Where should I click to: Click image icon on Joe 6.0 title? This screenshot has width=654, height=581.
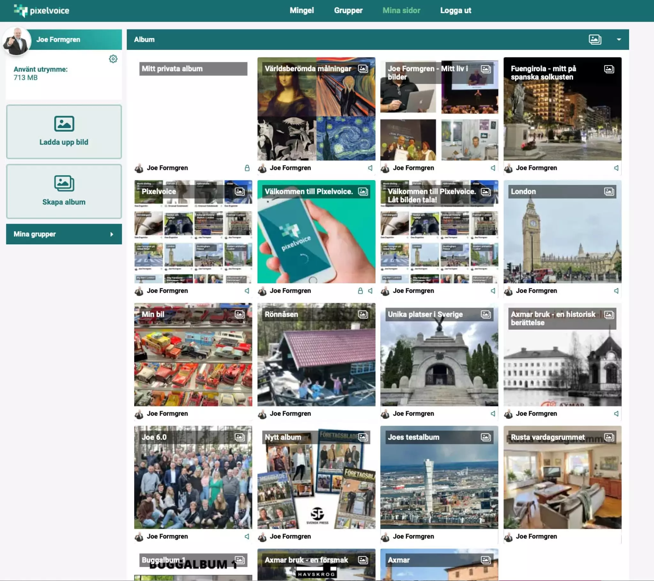coord(240,437)
